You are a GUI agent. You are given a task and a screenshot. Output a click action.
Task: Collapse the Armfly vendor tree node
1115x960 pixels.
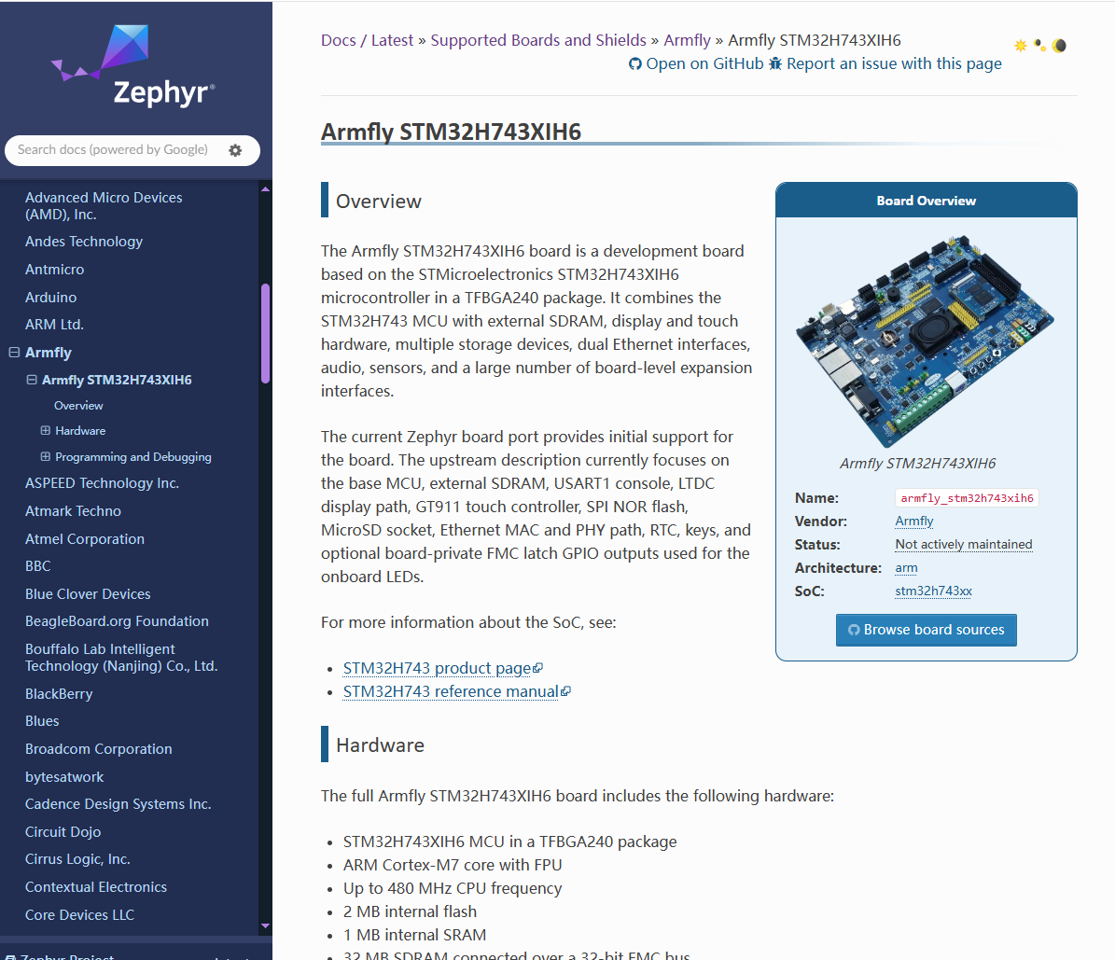point(13,352)
